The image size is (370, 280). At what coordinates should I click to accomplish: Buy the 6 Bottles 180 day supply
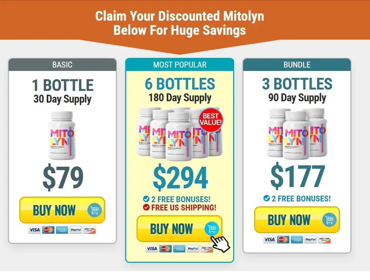point(179,229)
